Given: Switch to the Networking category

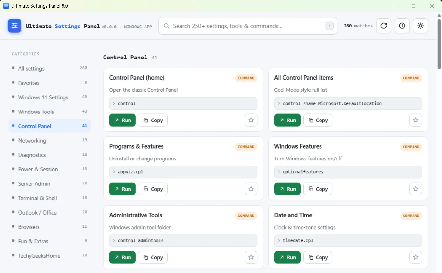Looking at the screenshot, I should [49, 140].
